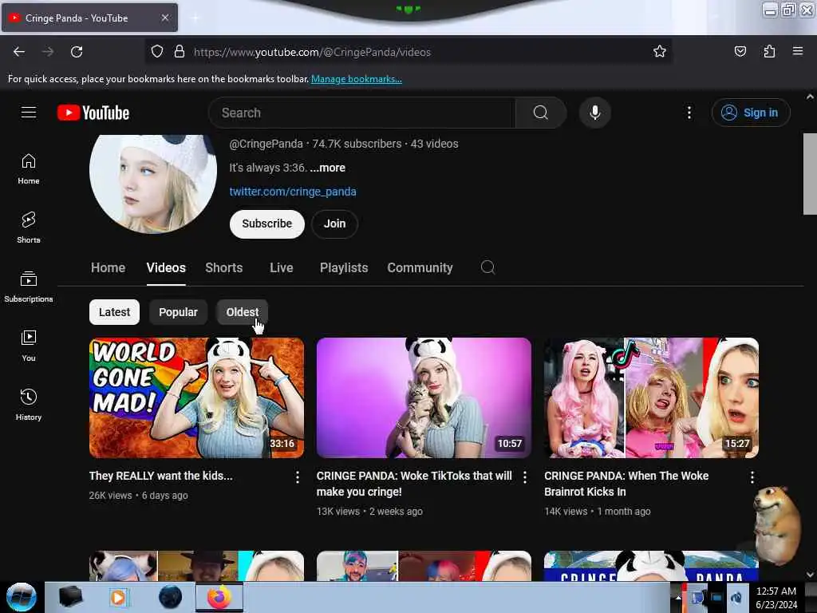Select the Latest filter chip
The width and height of the screenshot is (817, 613).
[114, 312]
